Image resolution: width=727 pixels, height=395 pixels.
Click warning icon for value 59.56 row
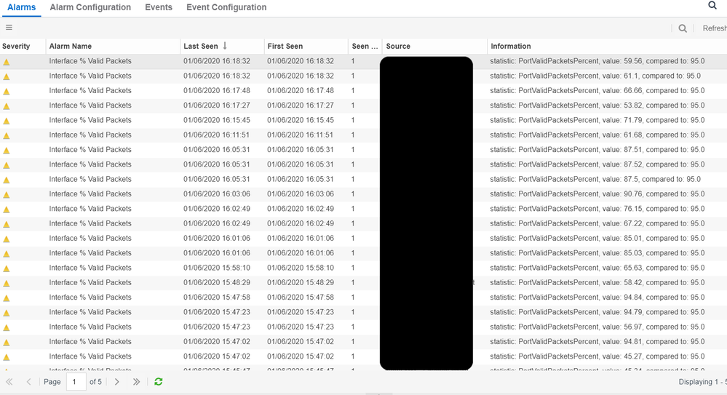click(x=7, y=62)
